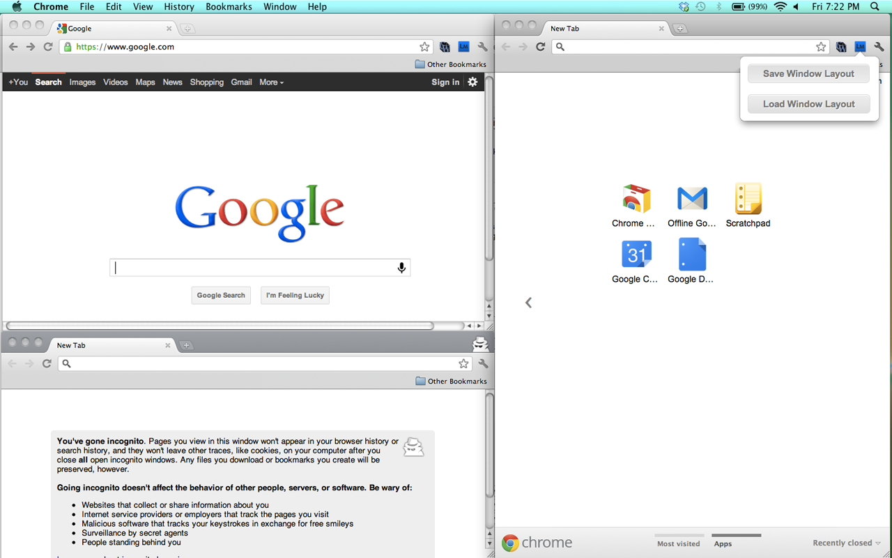892x558 pixels.
Task: Open wrench menu in Google window
Action: pyautogui.click(x=482, y=47)
